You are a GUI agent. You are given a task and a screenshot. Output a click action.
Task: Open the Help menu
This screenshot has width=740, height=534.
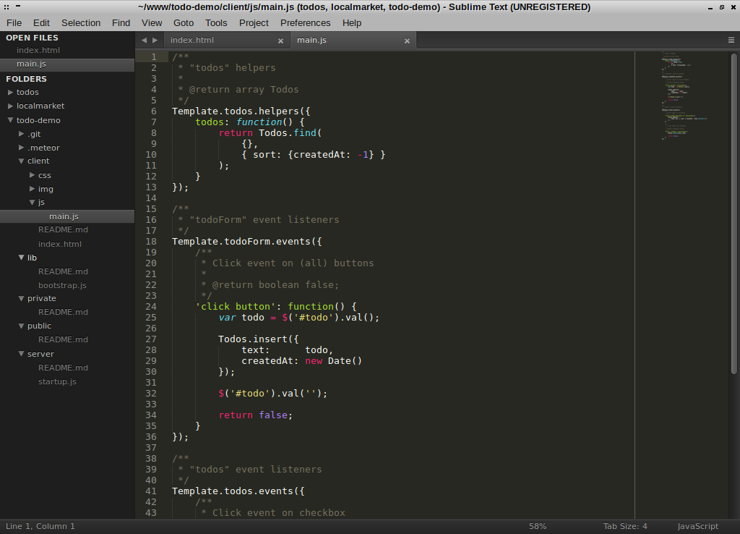[x=352, y=22]
